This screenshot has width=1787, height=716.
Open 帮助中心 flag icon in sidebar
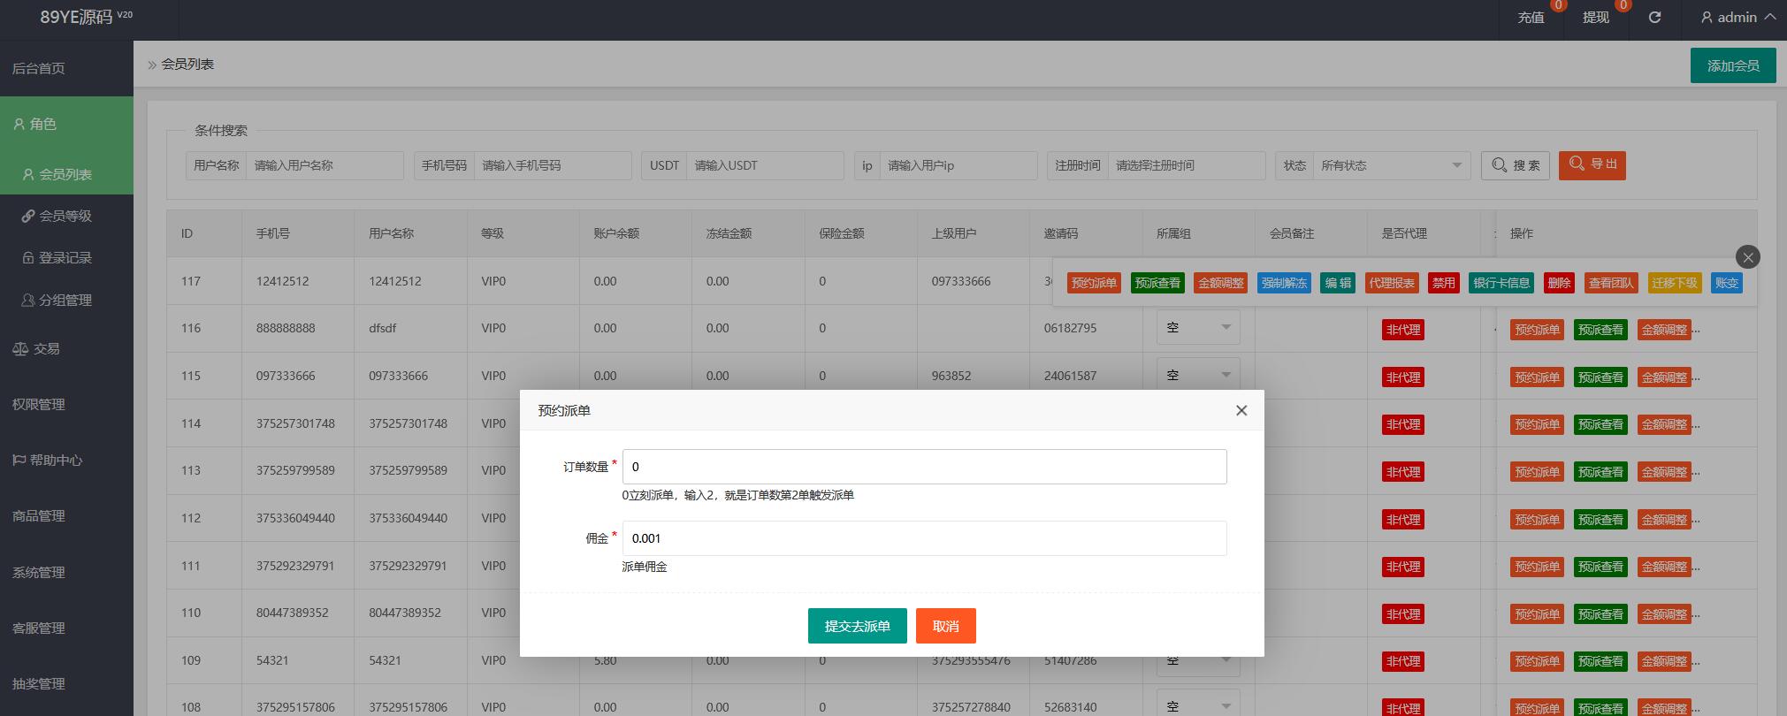(19, 460)
